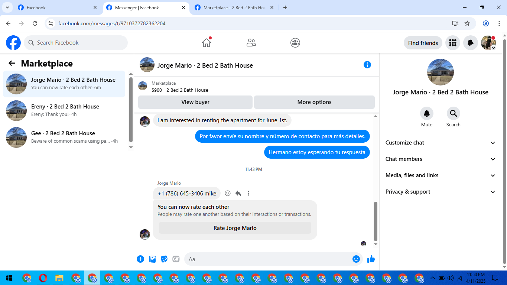Viewport: 507px width, 285px height.
Task: Click the View buyer button
Action: (195, 102)
